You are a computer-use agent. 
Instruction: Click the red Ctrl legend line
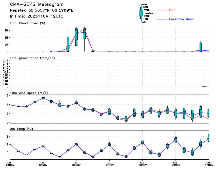click(x=162, y=10)
